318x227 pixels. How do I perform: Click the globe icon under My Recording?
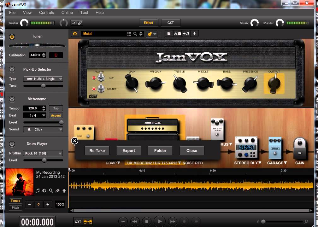tap(44, 190)
